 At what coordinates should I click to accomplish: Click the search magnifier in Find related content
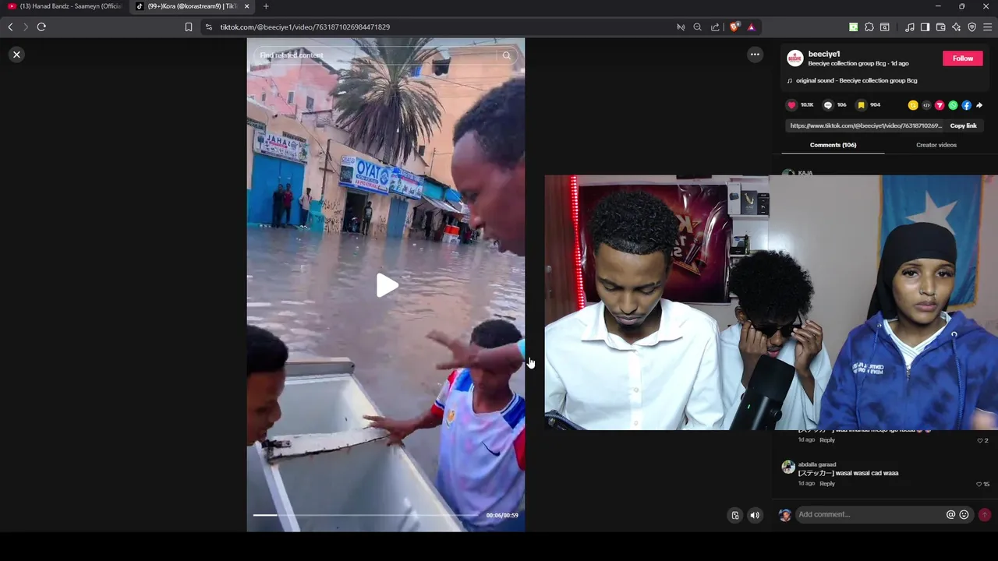(507, 55)
